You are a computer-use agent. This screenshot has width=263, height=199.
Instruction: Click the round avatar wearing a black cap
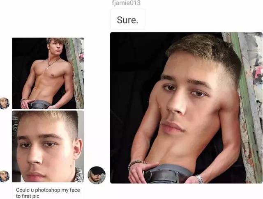(97, 175)
